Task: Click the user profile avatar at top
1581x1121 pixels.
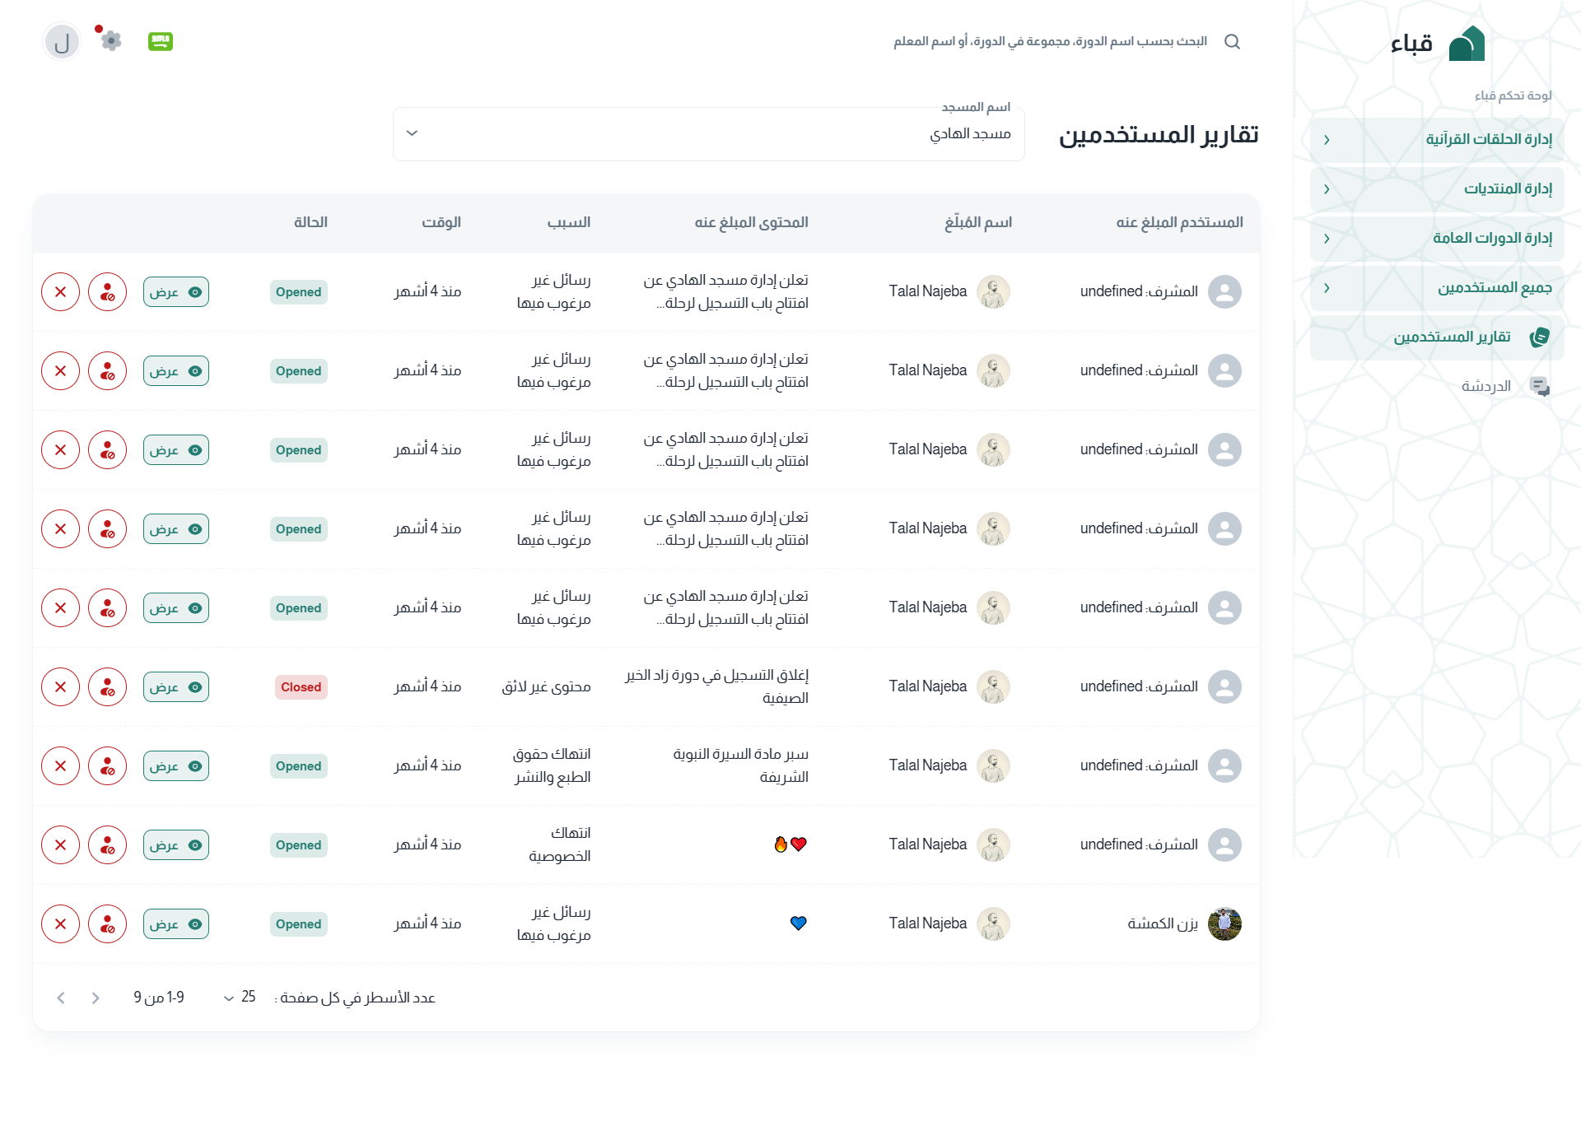Action: point(62,42)
